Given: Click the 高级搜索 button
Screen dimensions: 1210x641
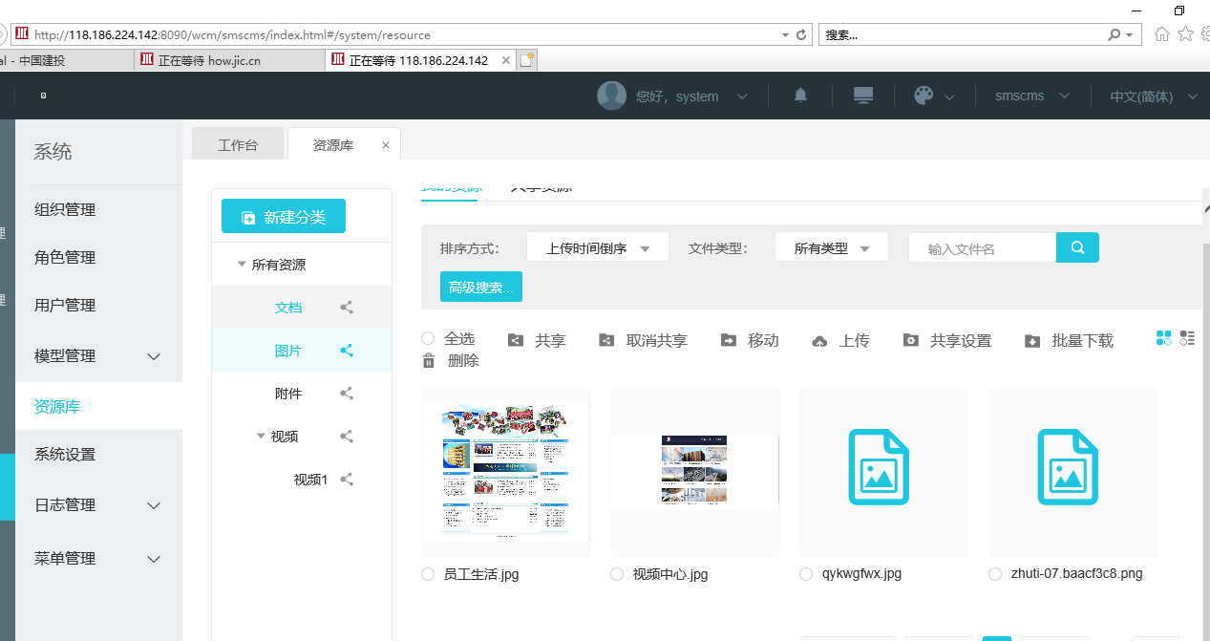Looking at the screenshot, I should (x=480, y=287).
